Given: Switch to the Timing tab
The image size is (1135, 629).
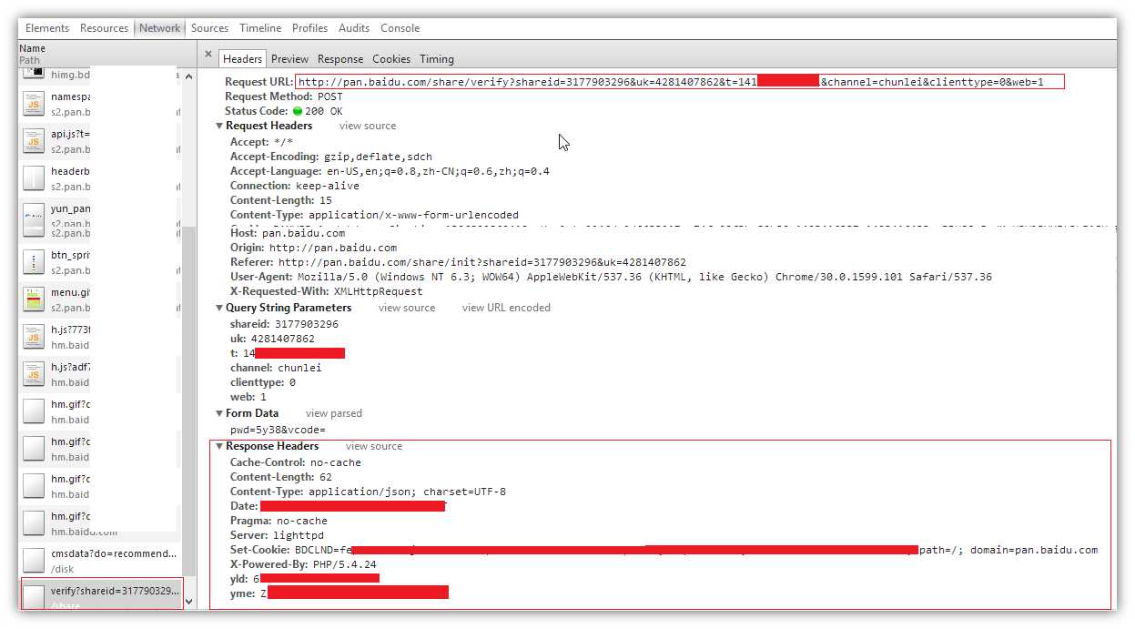Looking at the screenshot, I should (437, 59).
